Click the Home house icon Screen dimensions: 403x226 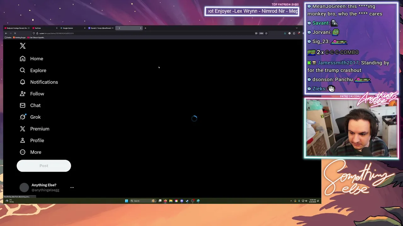click(x=23, y=59)
